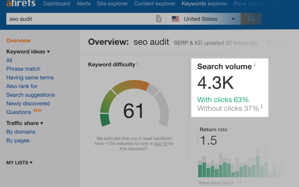Click the info icon beside Keyword difficulty
299x187 pixels.
(x=137, y=64)
